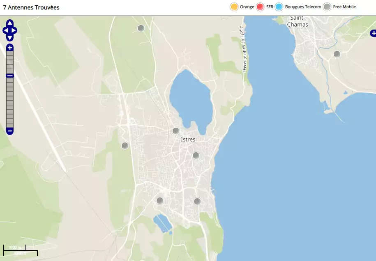Click the Istres town label

pos(188,140)
